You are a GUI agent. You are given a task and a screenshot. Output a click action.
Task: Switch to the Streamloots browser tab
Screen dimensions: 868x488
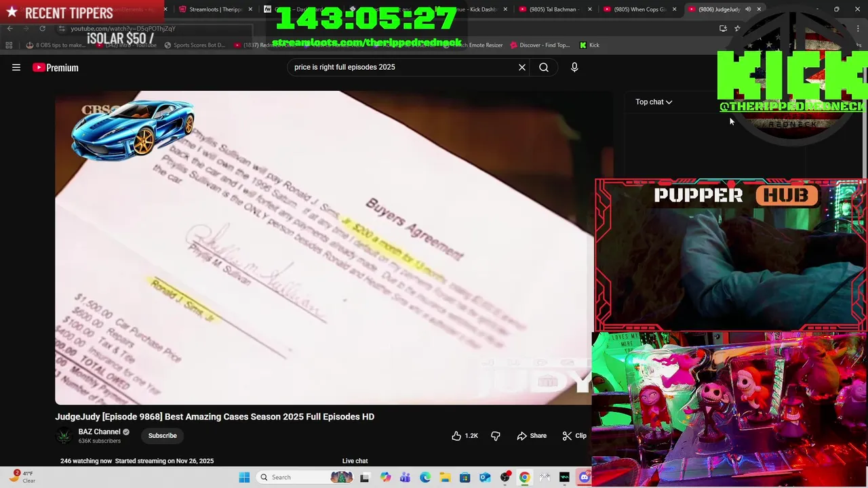(x=214, y=9)
